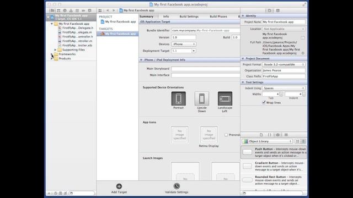Click the Validate Settings button
The width and height of the screenshot is (353, 198).
pyautogui.click(x=176, y=188)
